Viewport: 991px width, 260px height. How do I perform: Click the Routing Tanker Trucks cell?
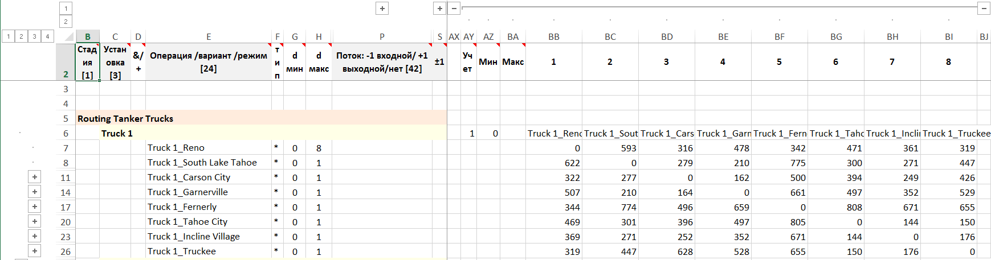click(125, 118)
